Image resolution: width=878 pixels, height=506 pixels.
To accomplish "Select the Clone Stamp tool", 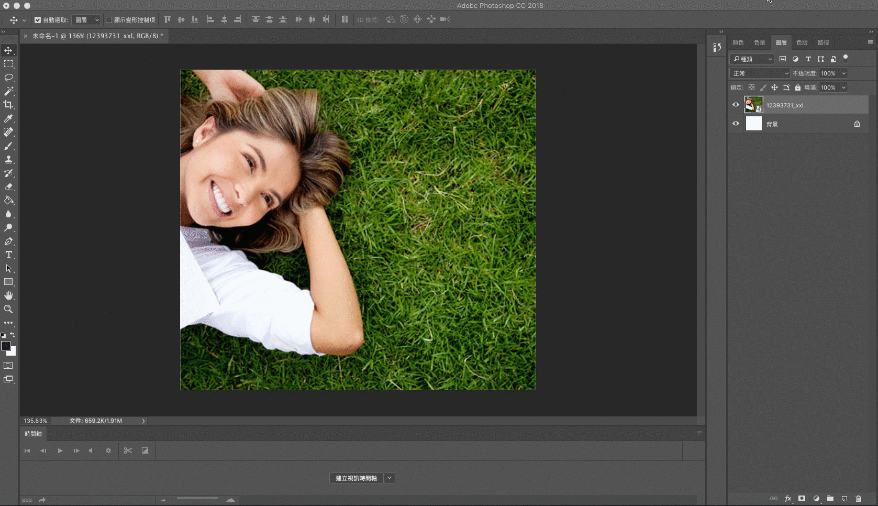I will 8,160.
